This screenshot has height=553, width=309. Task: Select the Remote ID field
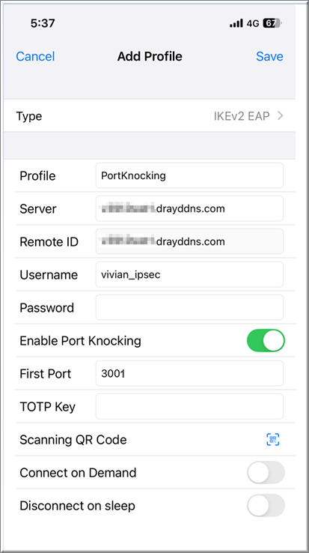pos(189,241)
